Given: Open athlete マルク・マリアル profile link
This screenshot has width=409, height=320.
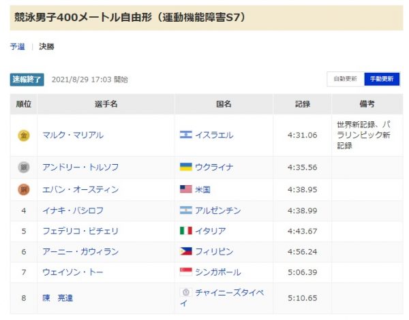Looking at the screenshot, I should point(73,135).
